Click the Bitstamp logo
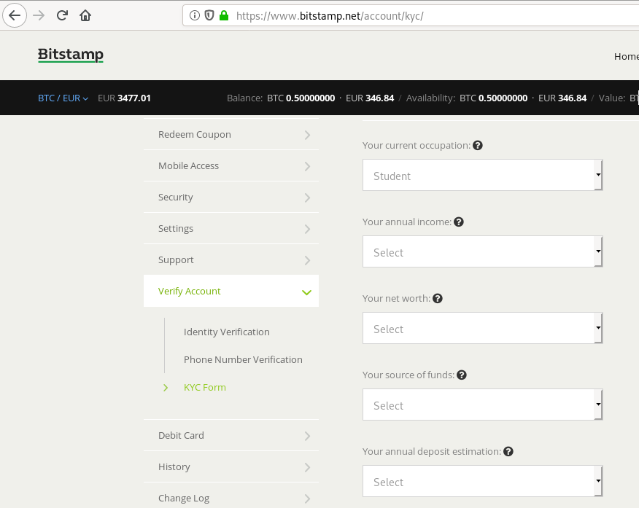Image resolution: width=639 pixels, height=508 pixels. (70, 55)
